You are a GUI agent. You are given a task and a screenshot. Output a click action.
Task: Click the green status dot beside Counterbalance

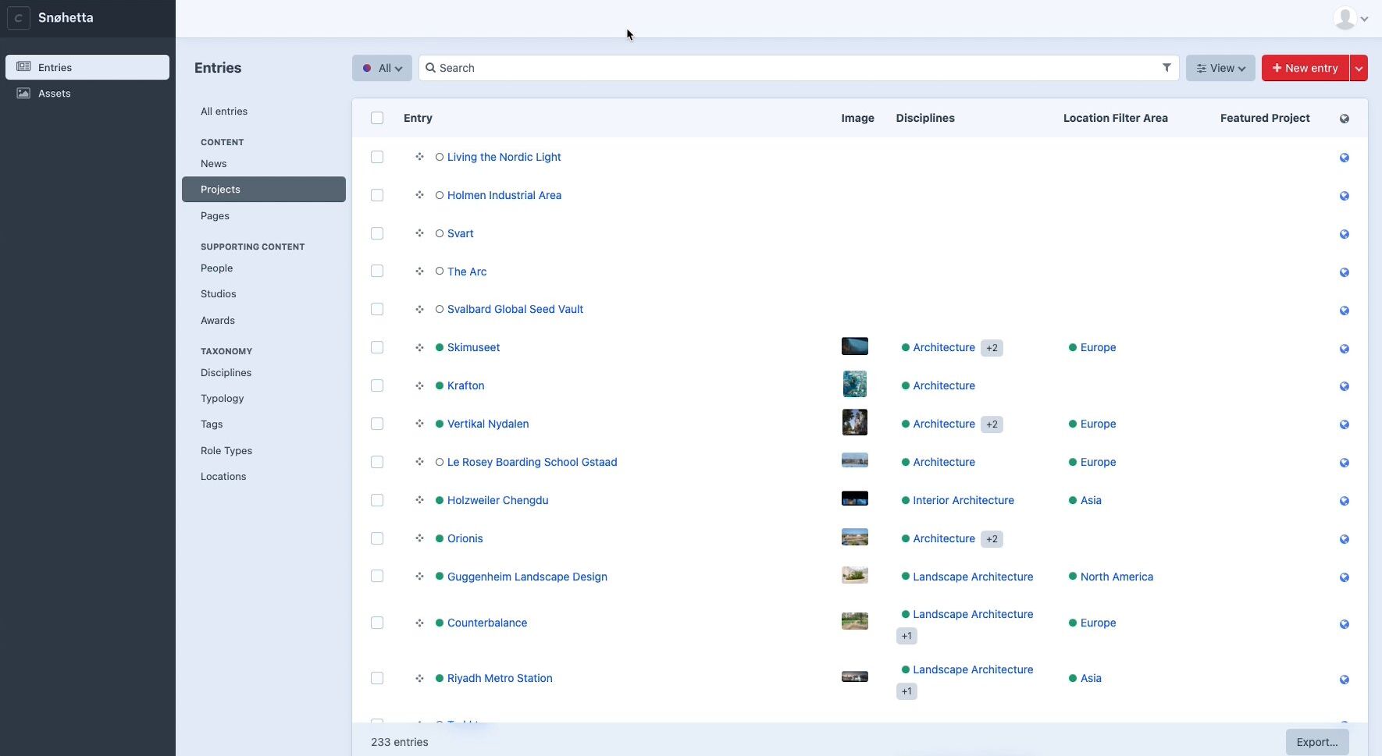[x=440, y=623]
